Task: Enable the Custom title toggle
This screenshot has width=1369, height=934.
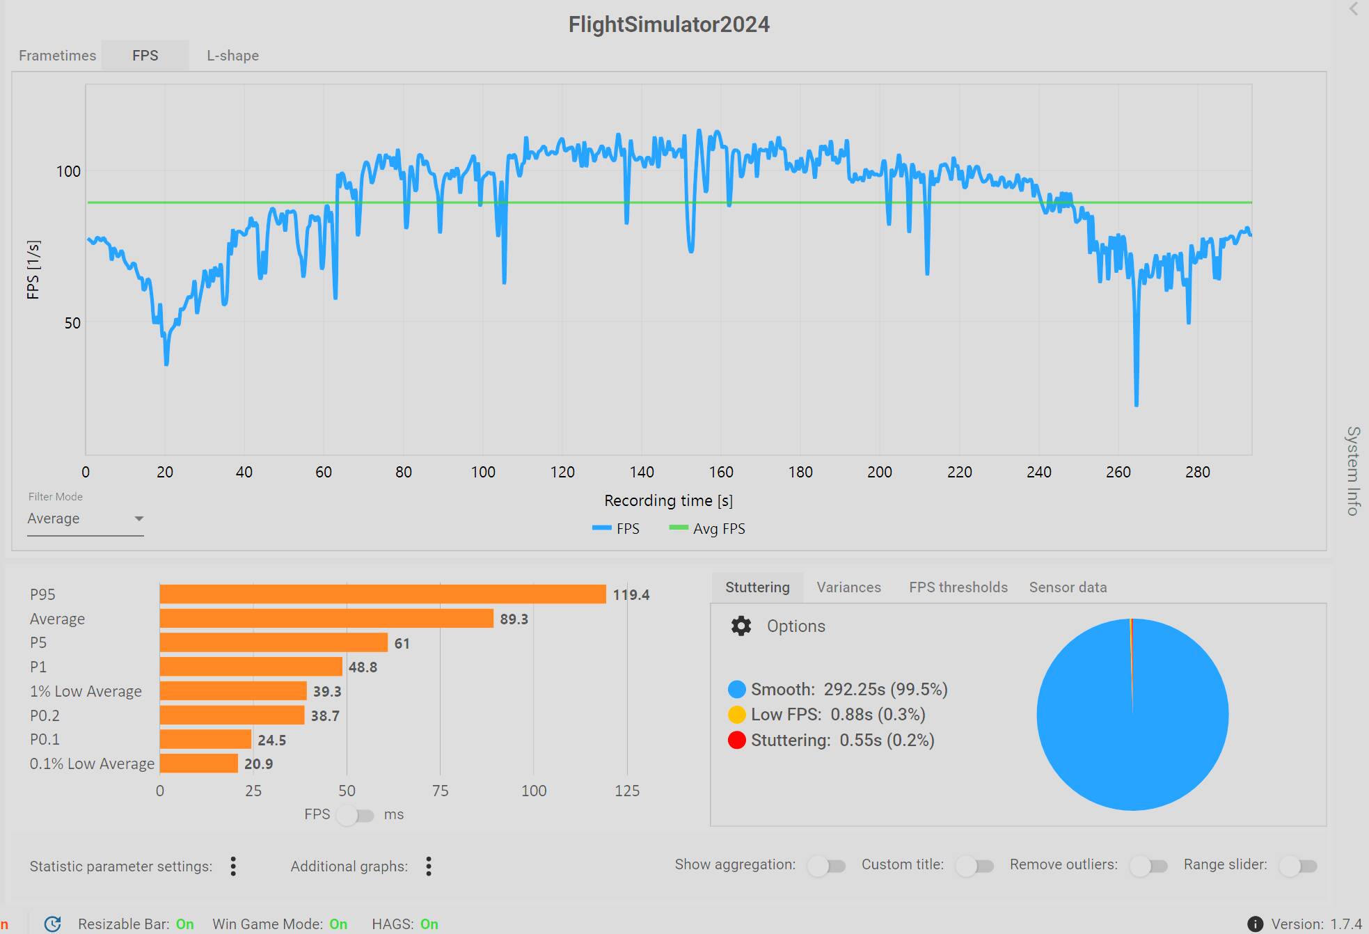Action: [x=974, y=866]
